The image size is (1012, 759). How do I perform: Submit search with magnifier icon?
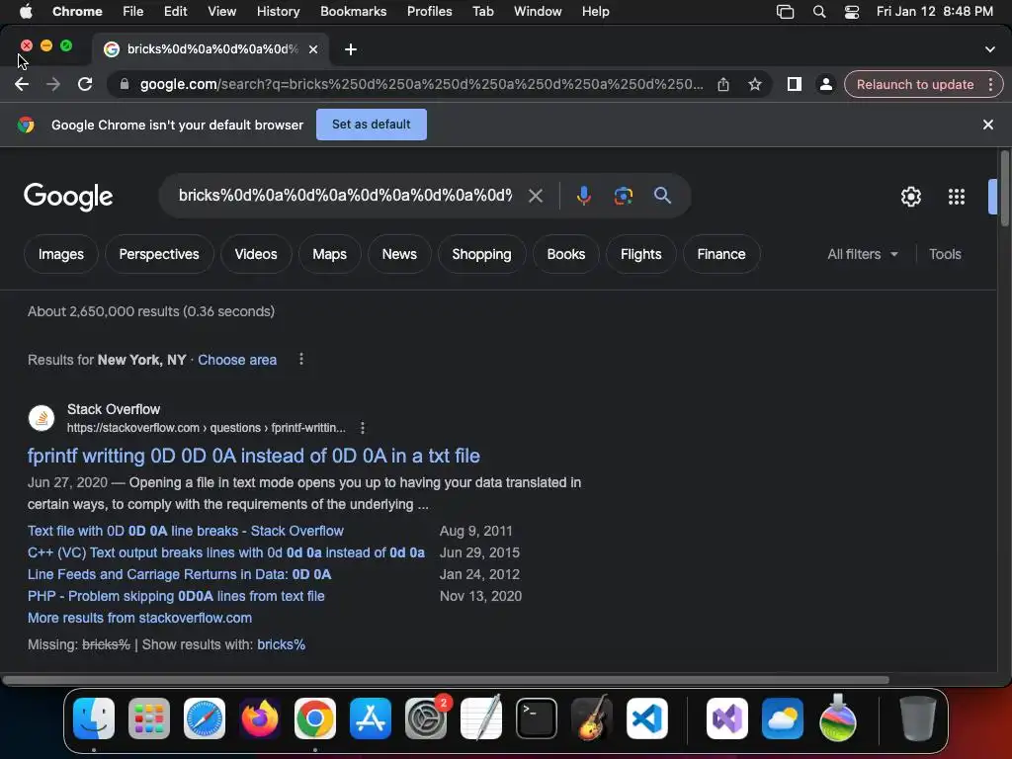(x=662, y=196)
